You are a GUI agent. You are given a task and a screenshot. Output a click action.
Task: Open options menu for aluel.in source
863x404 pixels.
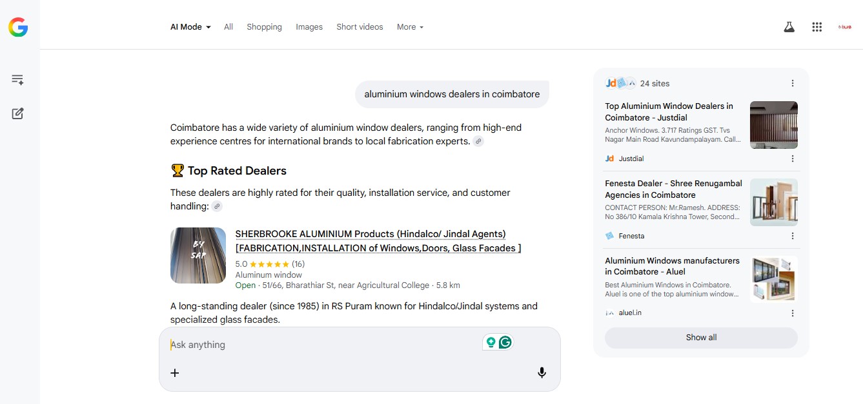click(793, 313)
